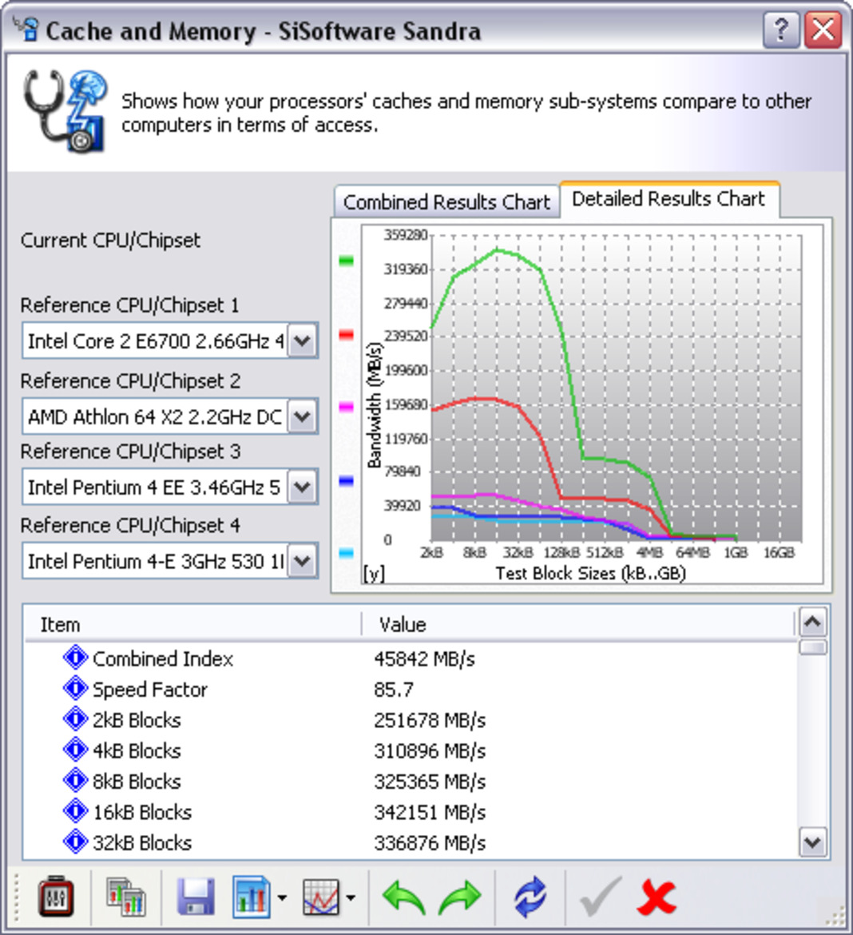
Task: Click the info icon beside Combined Index
Action: pyautogui.click(x=75, y=657)
